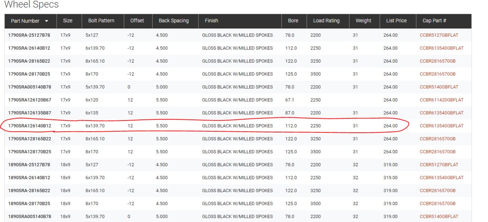This screenshot has width=488, height=222.
Task: Select part number 1790SRA128170B25
Action: click(x=30, y=152)
